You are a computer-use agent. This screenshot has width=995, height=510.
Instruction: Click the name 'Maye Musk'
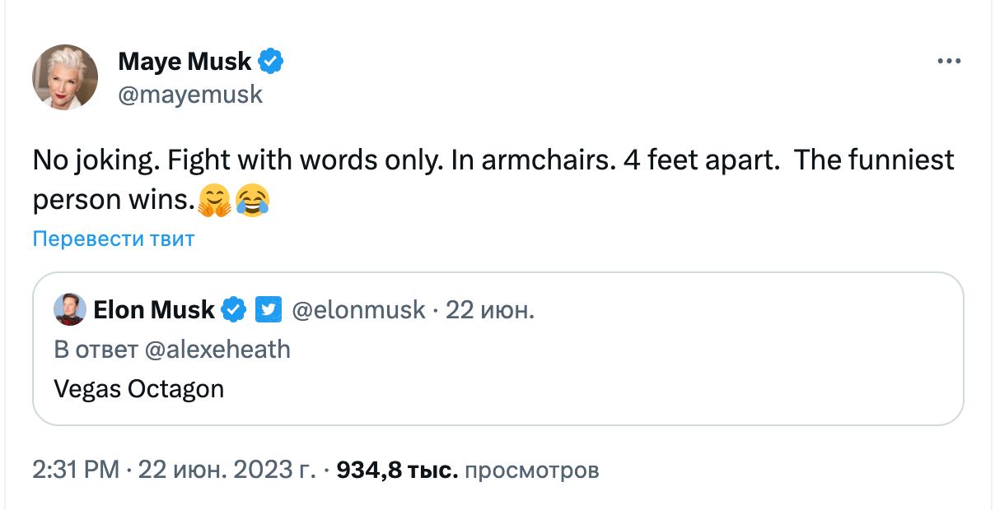[x=185, y=61]
